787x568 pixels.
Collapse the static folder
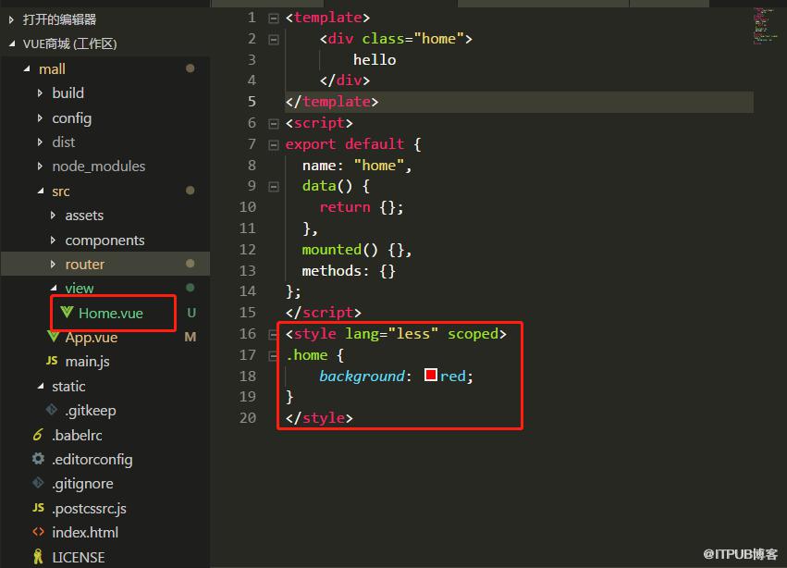pos(40,386)
